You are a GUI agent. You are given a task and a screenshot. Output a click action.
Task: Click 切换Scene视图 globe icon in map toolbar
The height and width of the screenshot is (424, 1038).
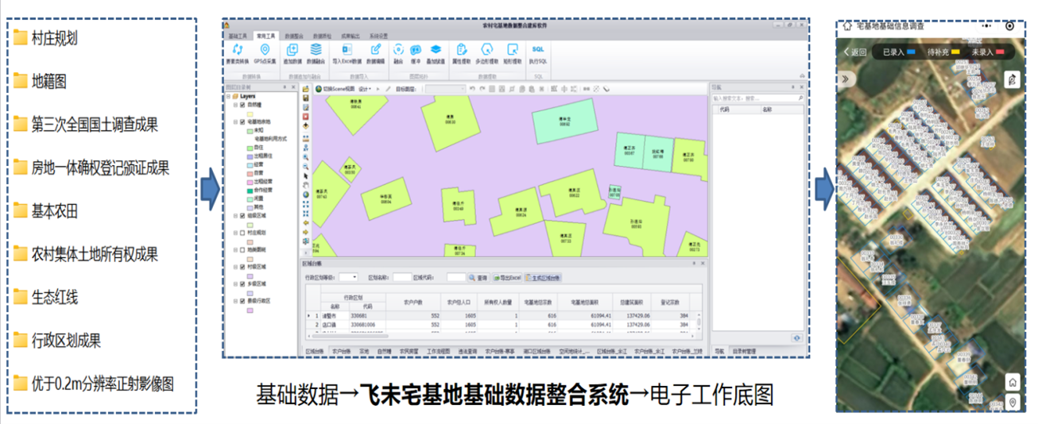tap(319, 89)
